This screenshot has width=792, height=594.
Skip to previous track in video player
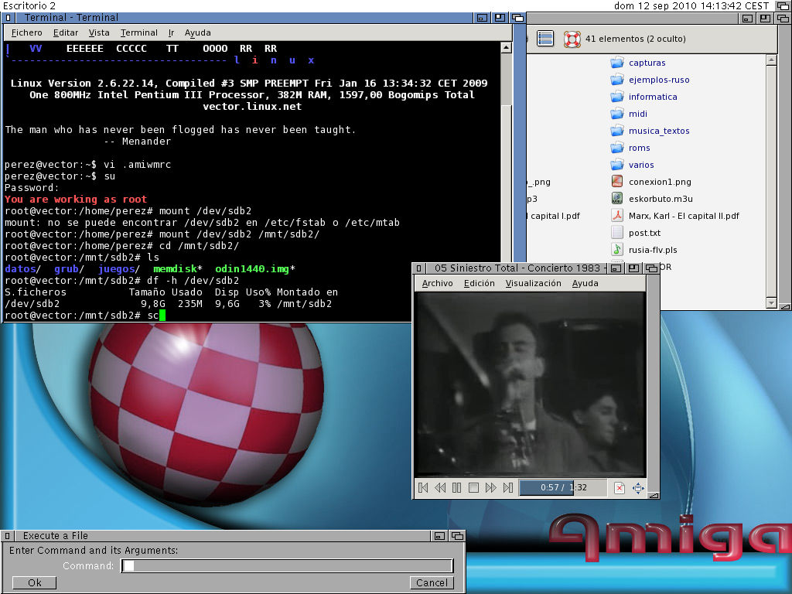(x=423, y=487)
